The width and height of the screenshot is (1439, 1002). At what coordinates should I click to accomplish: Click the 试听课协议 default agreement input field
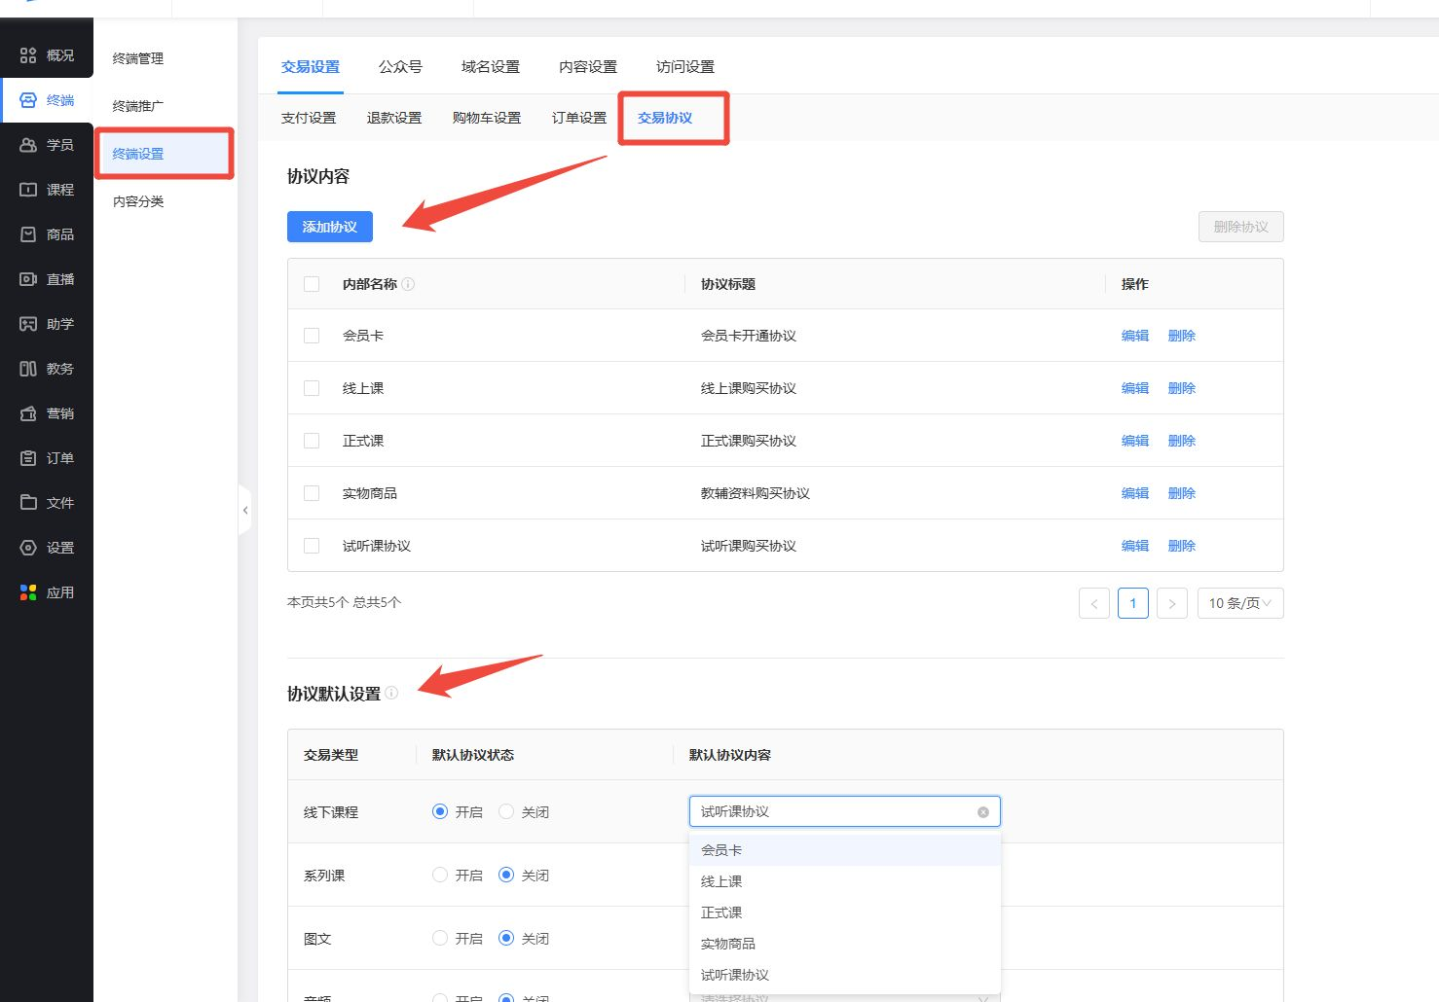tap(832, 811)
